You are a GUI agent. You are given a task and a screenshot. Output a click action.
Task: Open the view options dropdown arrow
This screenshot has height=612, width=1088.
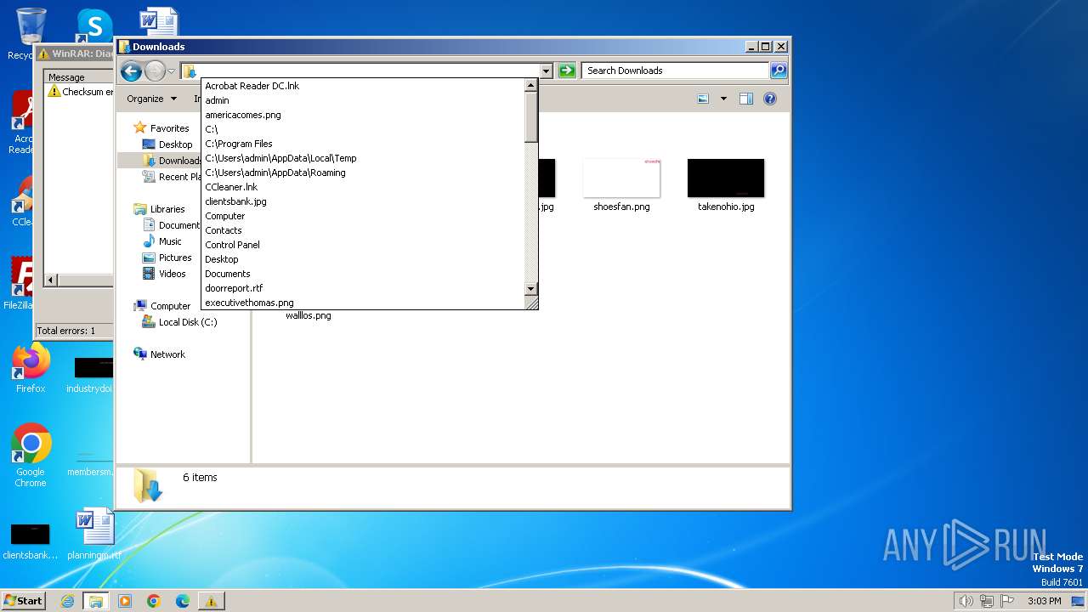(723, 99)
